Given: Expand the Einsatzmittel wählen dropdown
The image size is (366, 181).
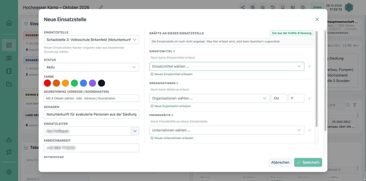Looking at the screenshot, I should [x=227, y=66].
